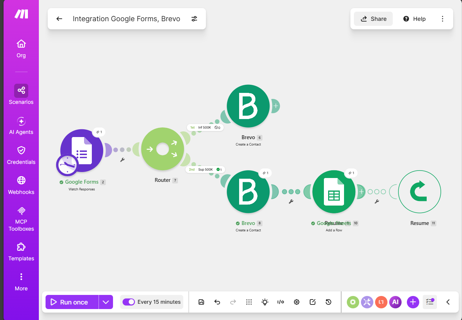Viewport: 462px width, 320px height.
Task: Click the Make logo in the sidebar
Action: pyautogui.click(x=21, y=14)
